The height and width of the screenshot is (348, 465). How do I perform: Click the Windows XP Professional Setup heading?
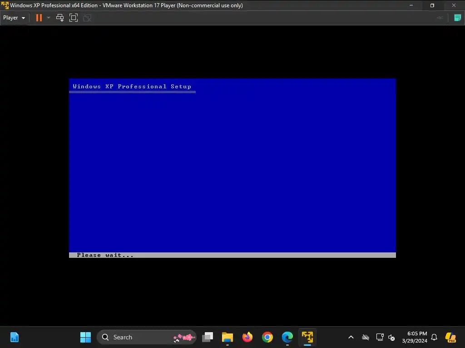132,87
